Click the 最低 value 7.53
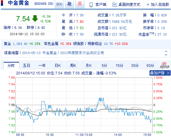Viewport: 171px width, 137px height. 80,28
